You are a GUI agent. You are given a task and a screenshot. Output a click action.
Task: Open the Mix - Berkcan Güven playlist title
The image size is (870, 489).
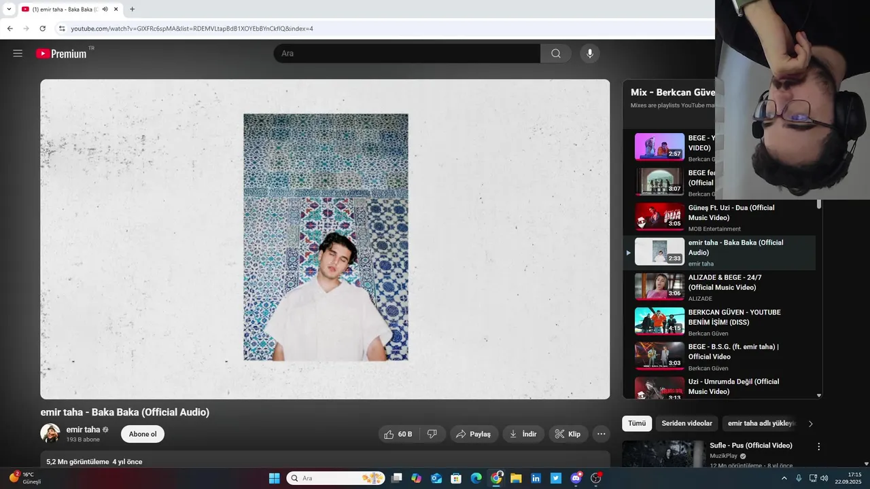pos(673,92)
